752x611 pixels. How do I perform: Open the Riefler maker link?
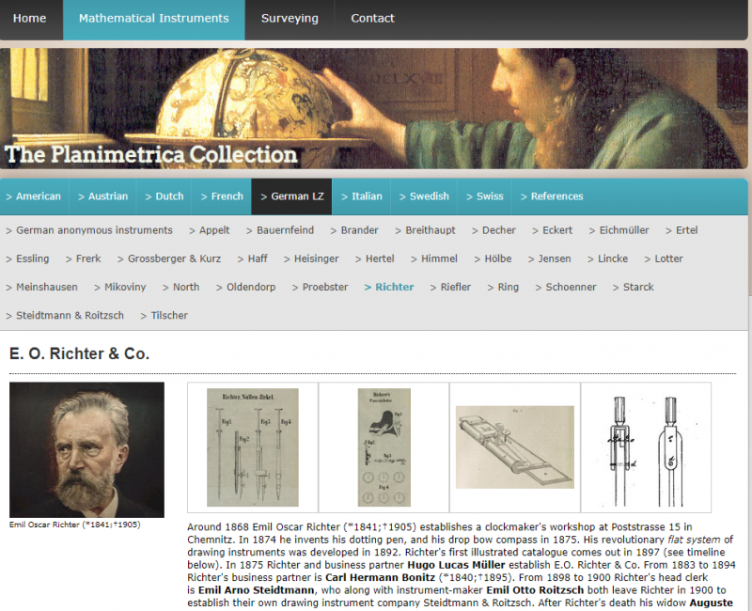point(450,287)
